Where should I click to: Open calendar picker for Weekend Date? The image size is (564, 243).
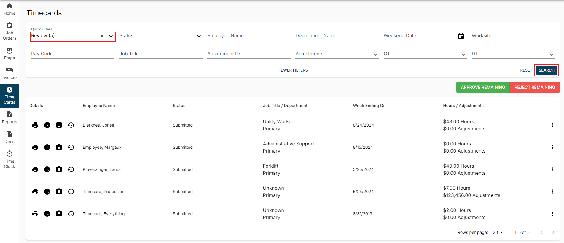(x=461, y=36)
